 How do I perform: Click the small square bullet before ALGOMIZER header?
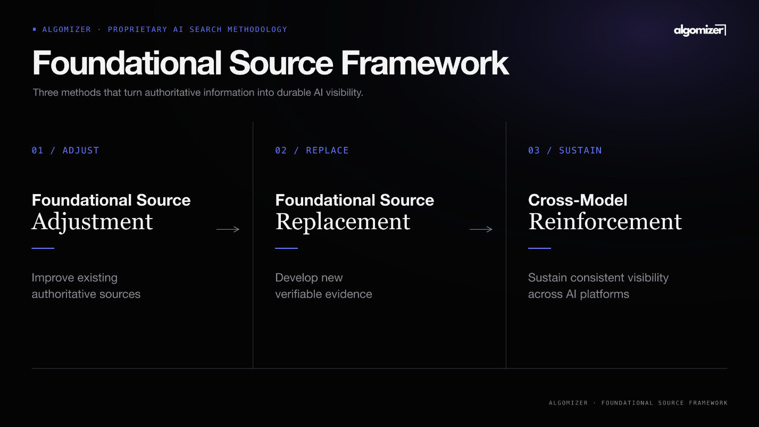tap(35, 29)
